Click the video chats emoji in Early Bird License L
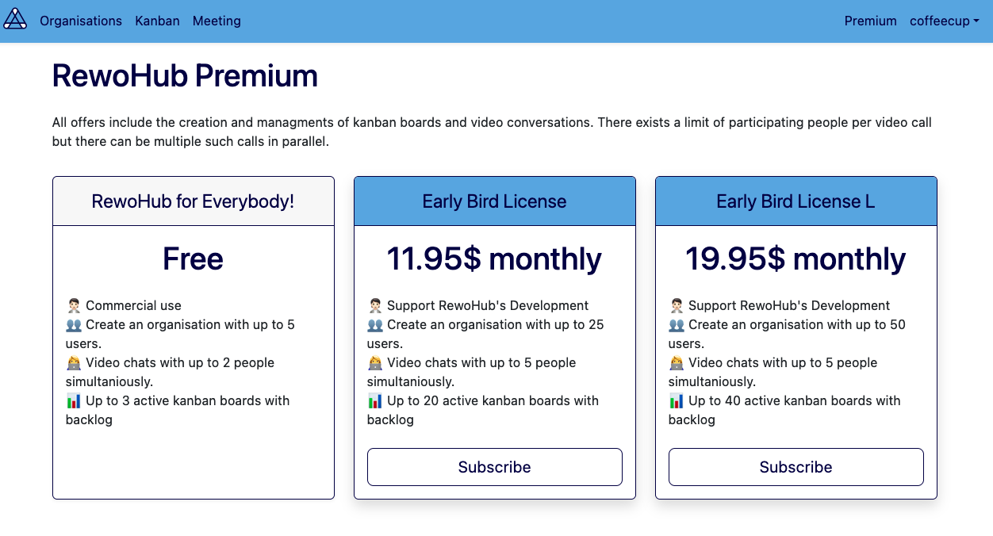Image resolution: width=993 pixels, height=536 pixels. click(676, 362)
